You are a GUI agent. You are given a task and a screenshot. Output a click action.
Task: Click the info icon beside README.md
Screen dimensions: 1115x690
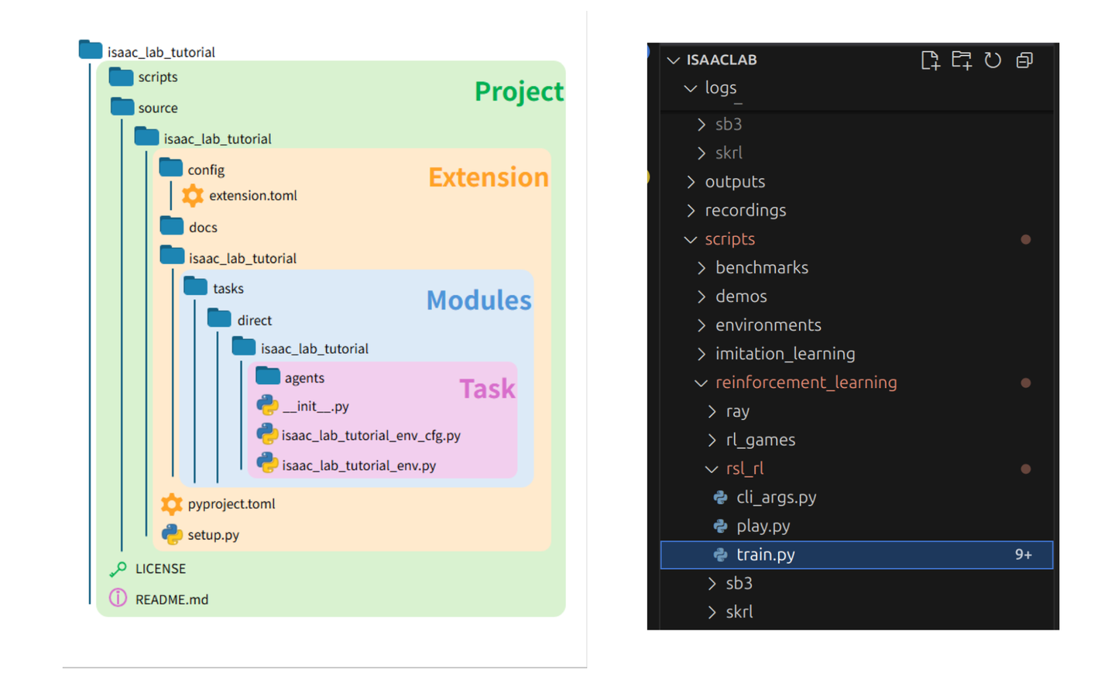(118, 599)
